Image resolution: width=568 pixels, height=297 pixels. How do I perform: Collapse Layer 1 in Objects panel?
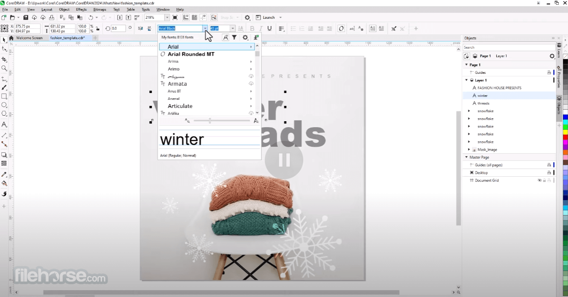(x=466, y=80)
